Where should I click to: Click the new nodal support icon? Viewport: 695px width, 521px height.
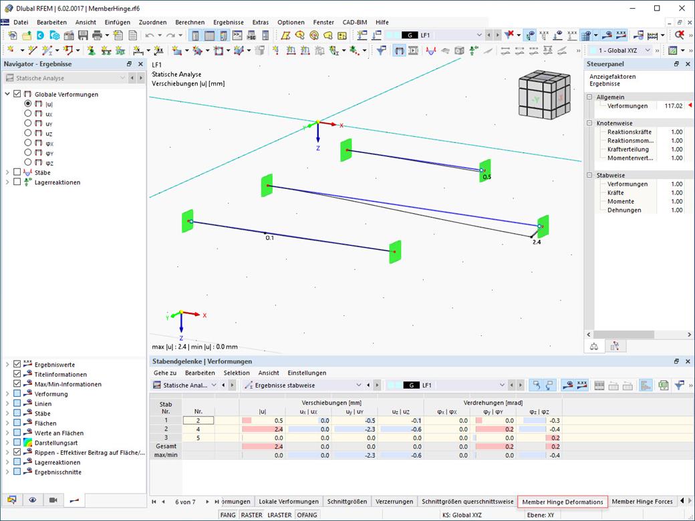(91, 51)
